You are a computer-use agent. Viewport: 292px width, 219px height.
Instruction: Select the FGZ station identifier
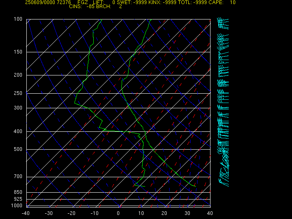83,2
